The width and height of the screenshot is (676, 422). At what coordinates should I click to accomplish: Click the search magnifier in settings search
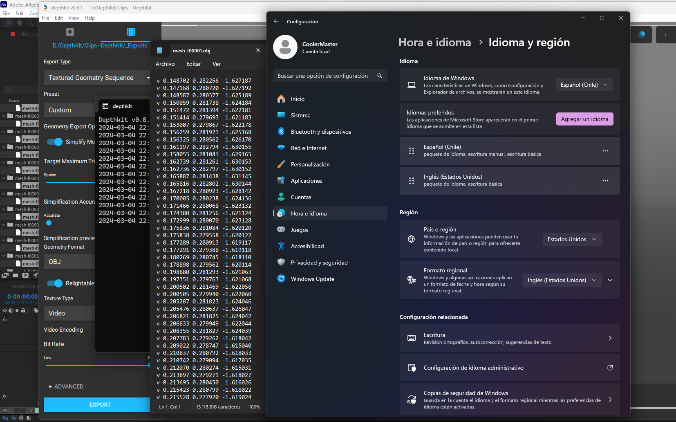pyautogui.click(x=380, y=76)
